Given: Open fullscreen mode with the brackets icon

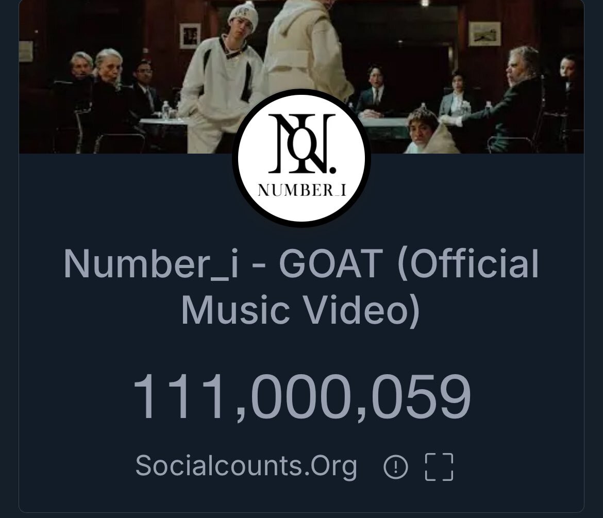Looking at the screenshot, I should [x=439, y=467].
